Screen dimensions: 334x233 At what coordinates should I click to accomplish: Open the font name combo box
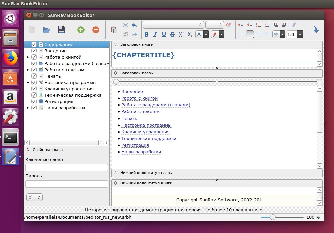[x=174, y=25]
